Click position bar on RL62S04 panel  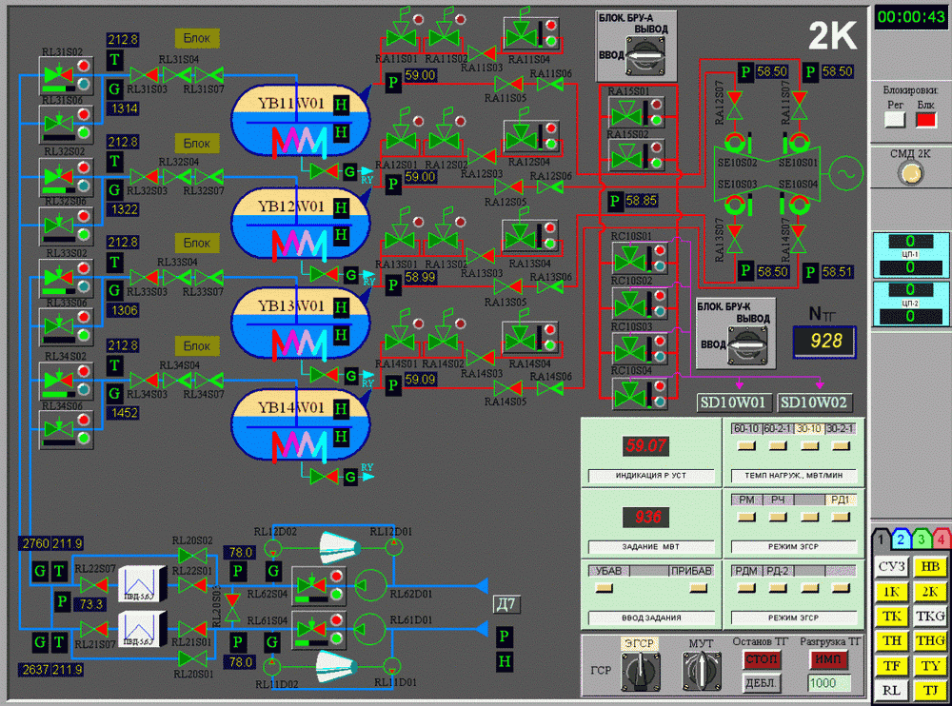[310, 599]
